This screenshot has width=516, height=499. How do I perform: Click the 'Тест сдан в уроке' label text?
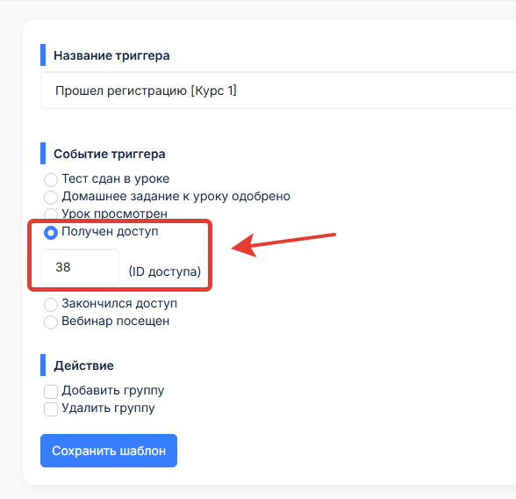pos(116,179)
